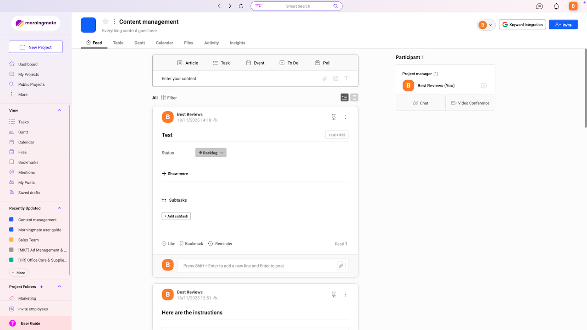Click the notification bell icon
The width and height of the screenshot is (587, 330).
pyautogui.click(x=556, y=6)
